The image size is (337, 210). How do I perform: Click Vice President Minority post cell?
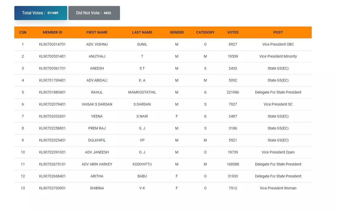[x=278, y=56]
